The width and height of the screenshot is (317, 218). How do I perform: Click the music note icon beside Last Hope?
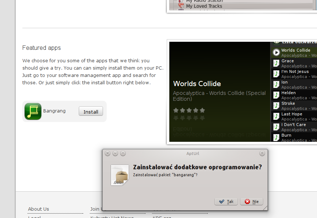click(x=276, y=117)
